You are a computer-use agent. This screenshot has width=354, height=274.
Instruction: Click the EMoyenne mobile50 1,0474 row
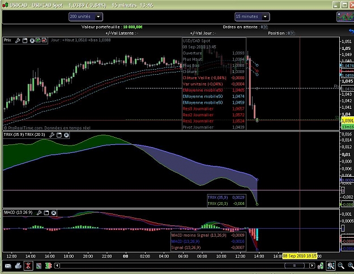(x=214, y=96)
